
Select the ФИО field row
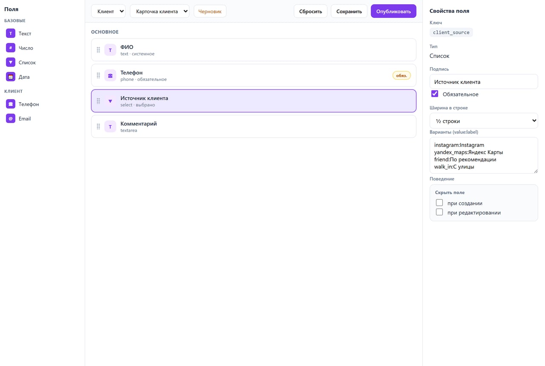coord(254,50)
